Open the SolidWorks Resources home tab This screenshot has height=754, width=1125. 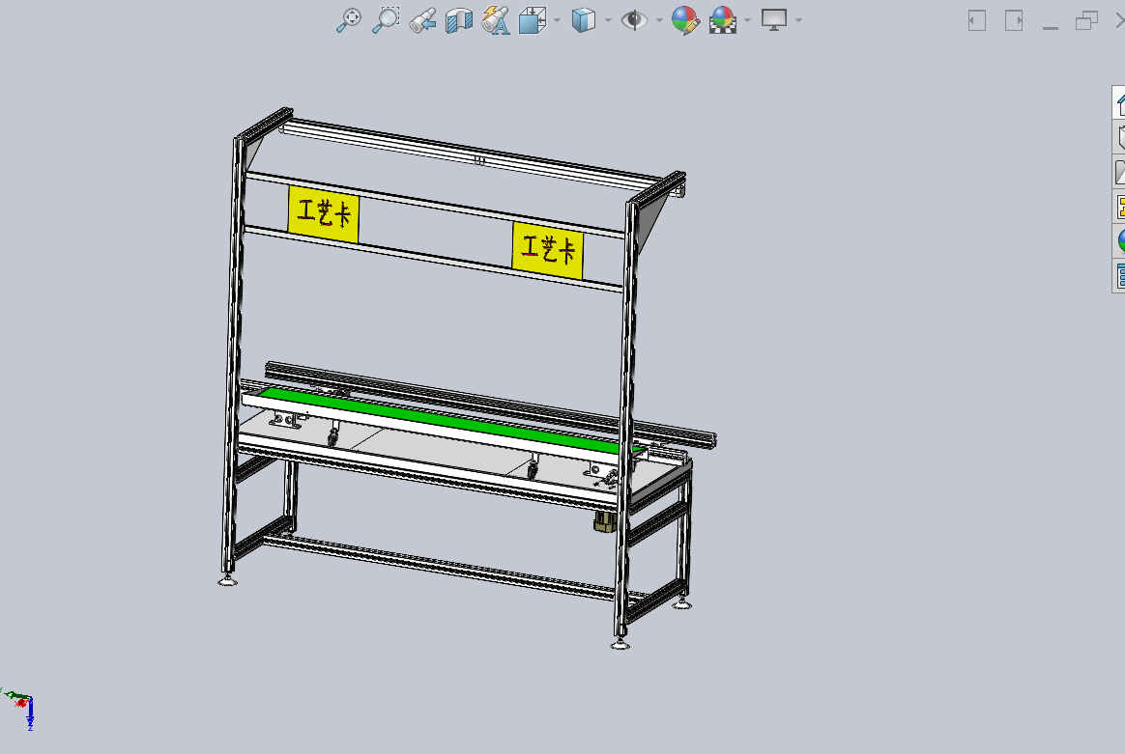(x=1119, y=101)
